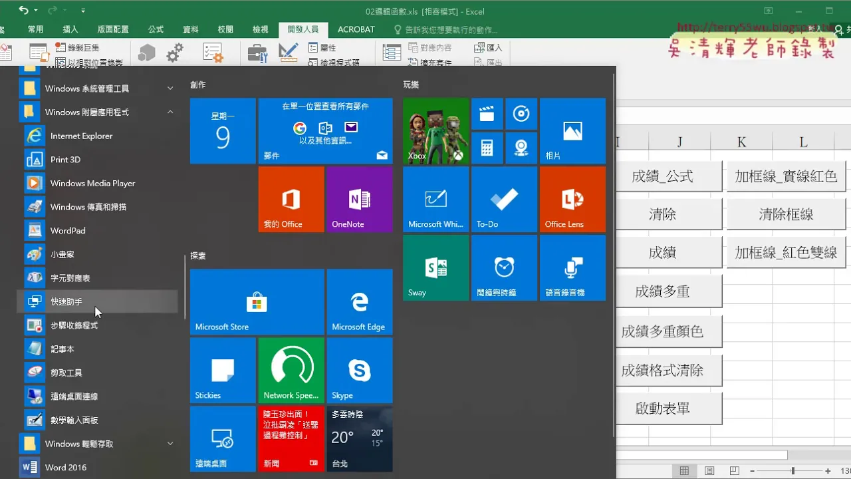851x479 pixels.
Task: Click the Tell me search box
Action: [445, 29]
